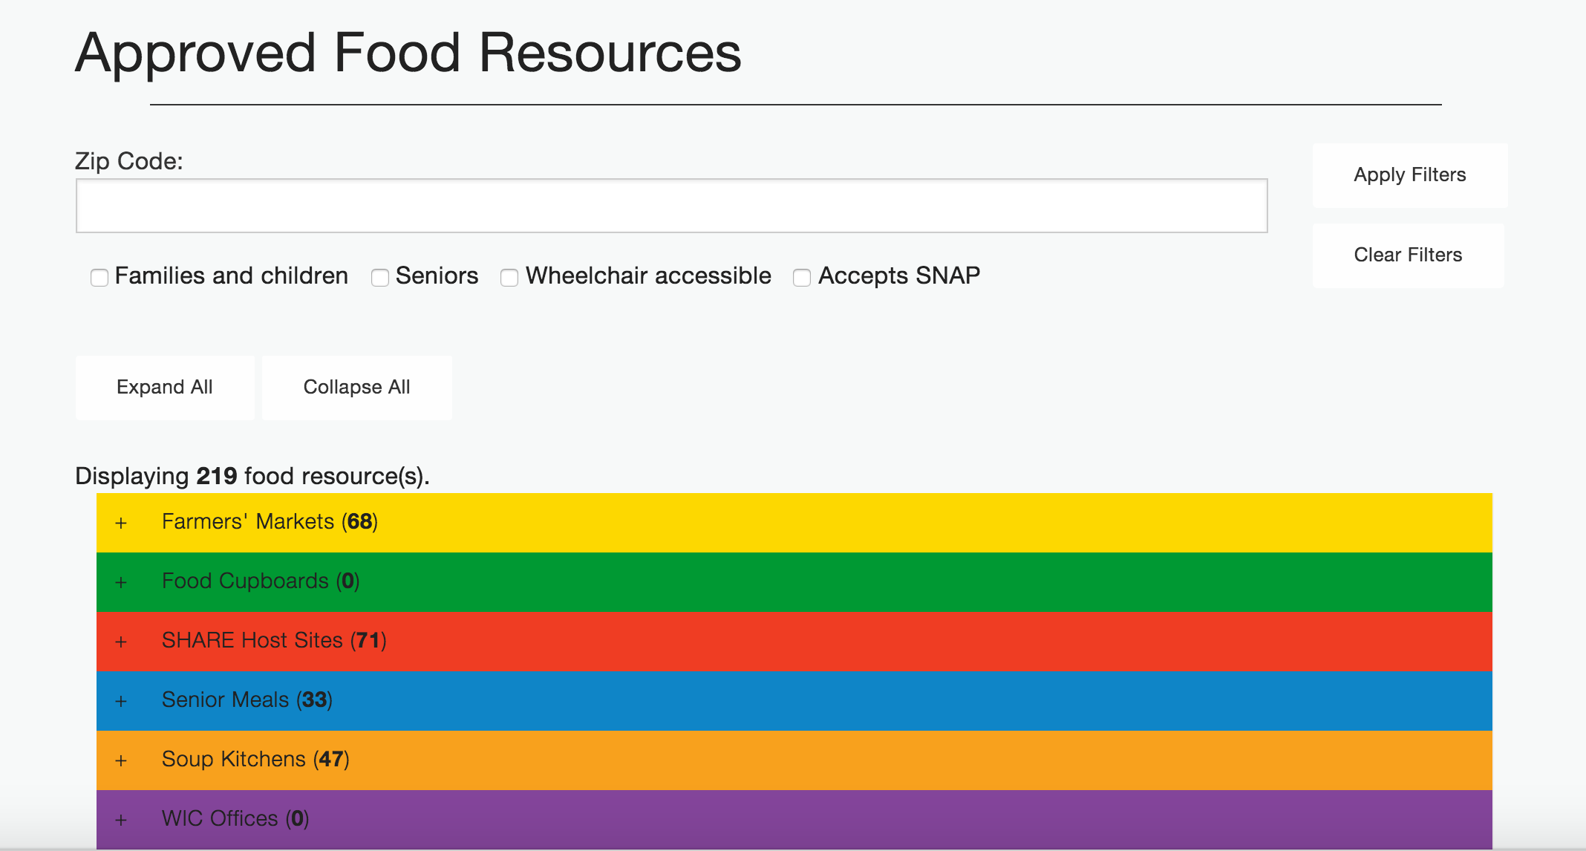The width and height of the screenshot is (1586, 851).
Task: Expand Farmers' Markets plus icon
Action: [x=121, y=523]
